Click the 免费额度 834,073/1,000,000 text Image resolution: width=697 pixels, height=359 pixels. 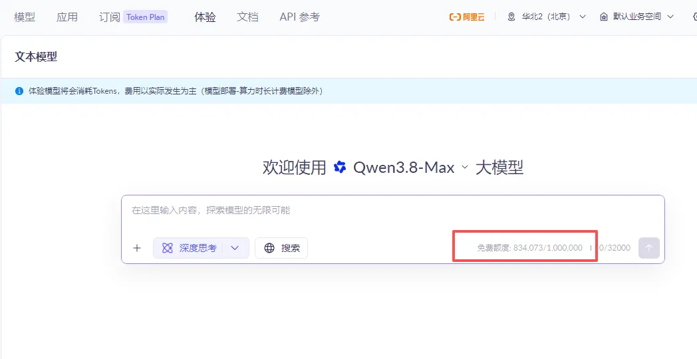tap(530, 248)
